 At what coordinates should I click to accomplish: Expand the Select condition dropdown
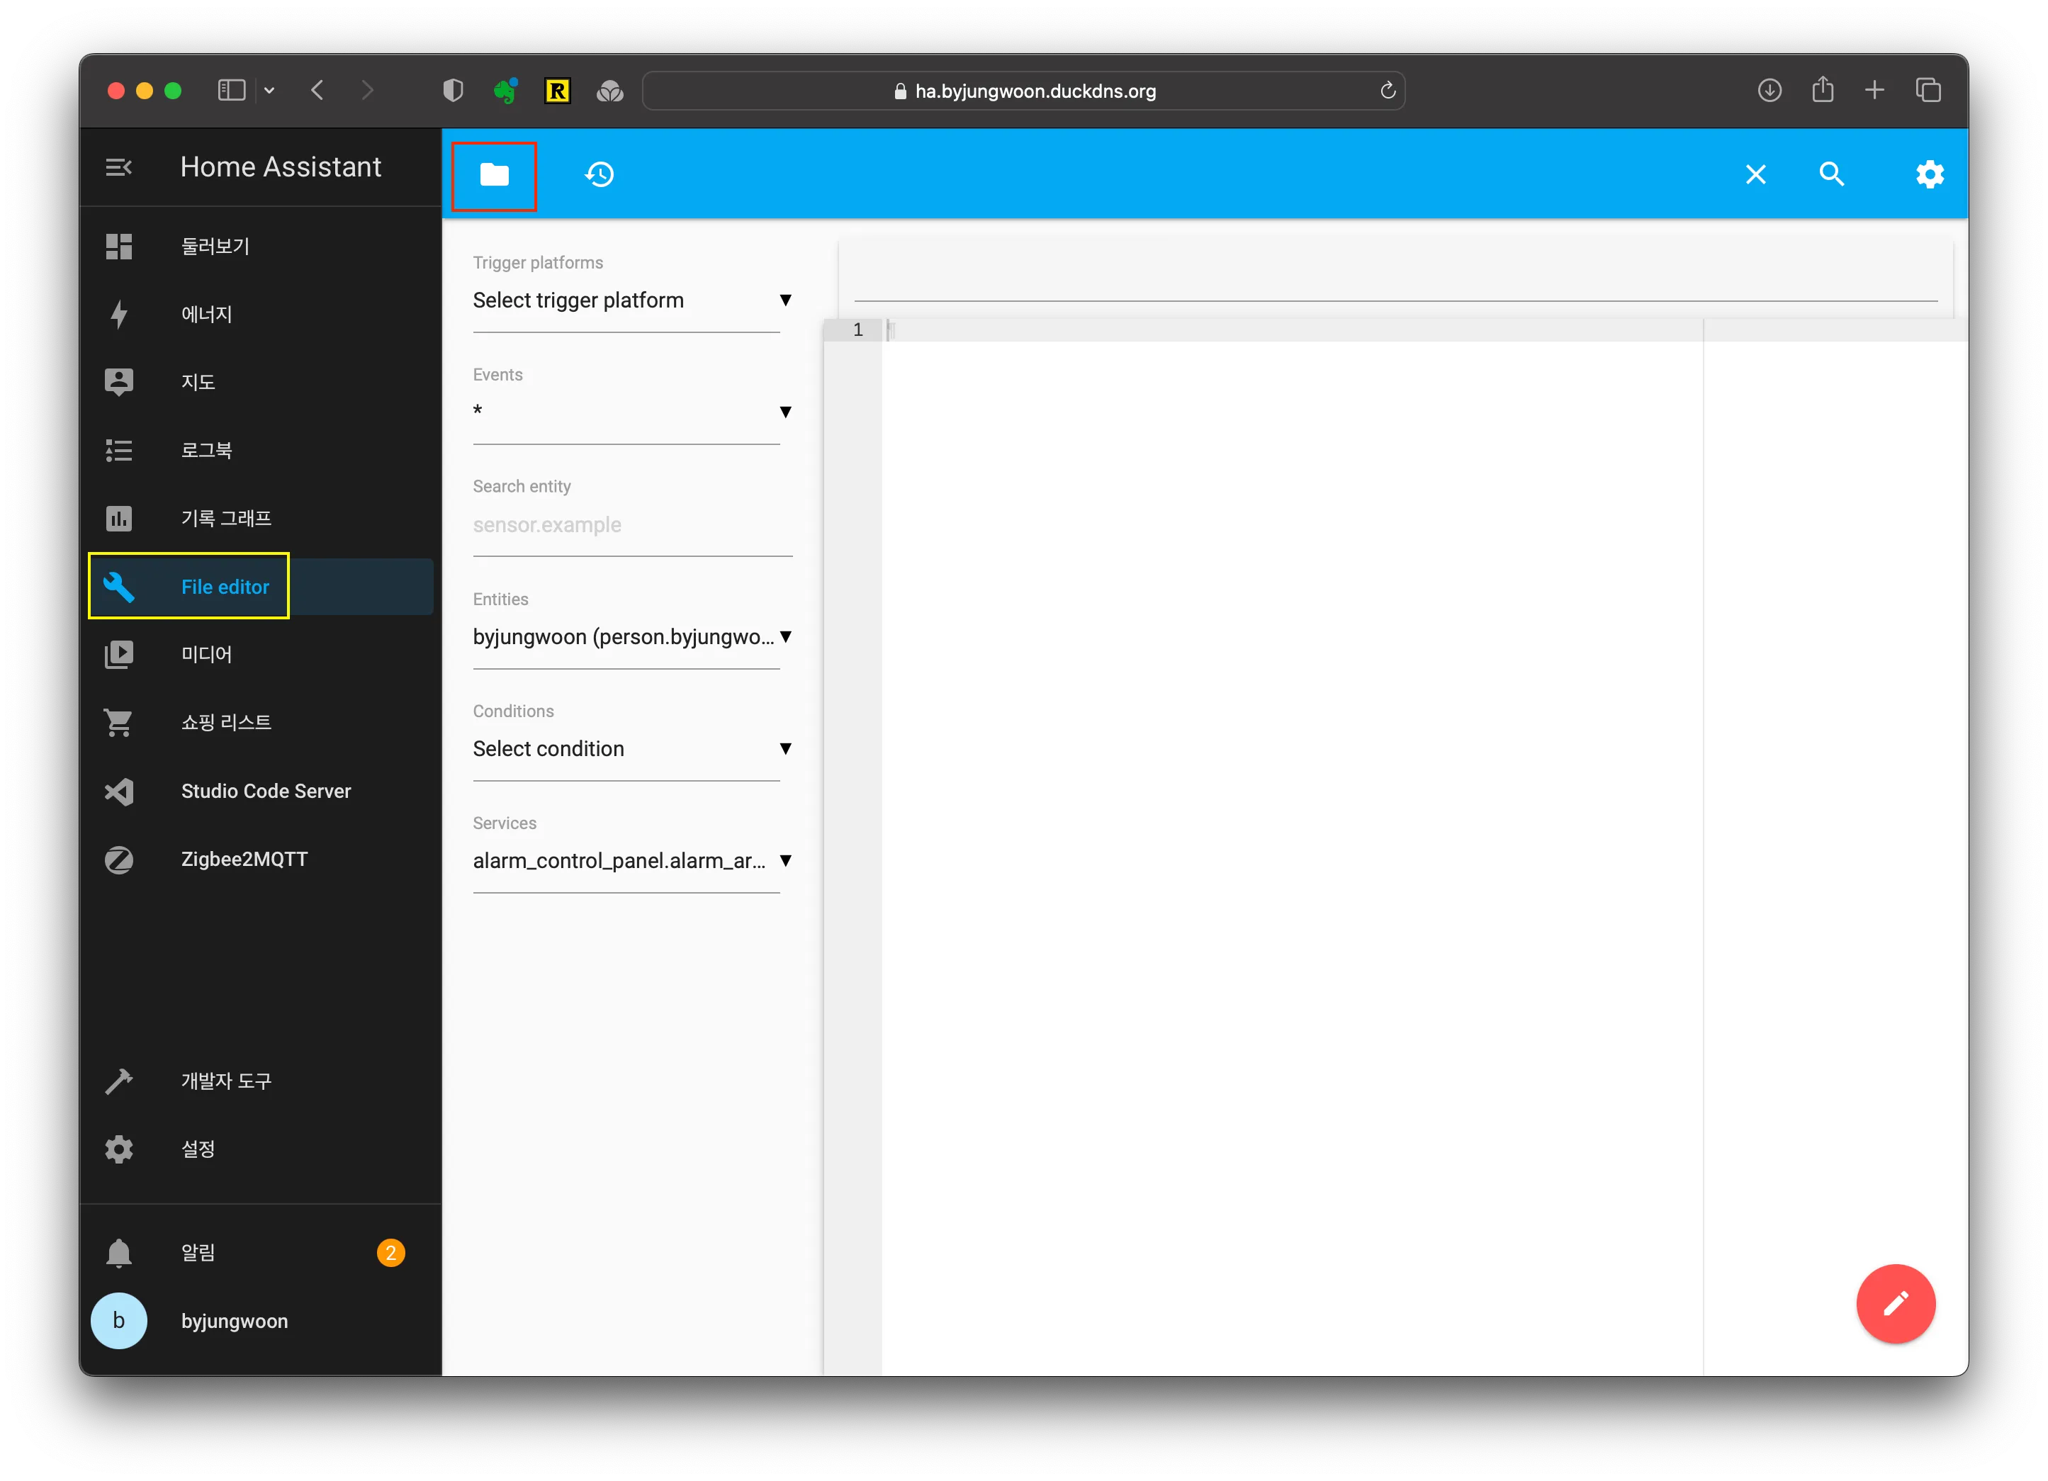click(632, 748)
